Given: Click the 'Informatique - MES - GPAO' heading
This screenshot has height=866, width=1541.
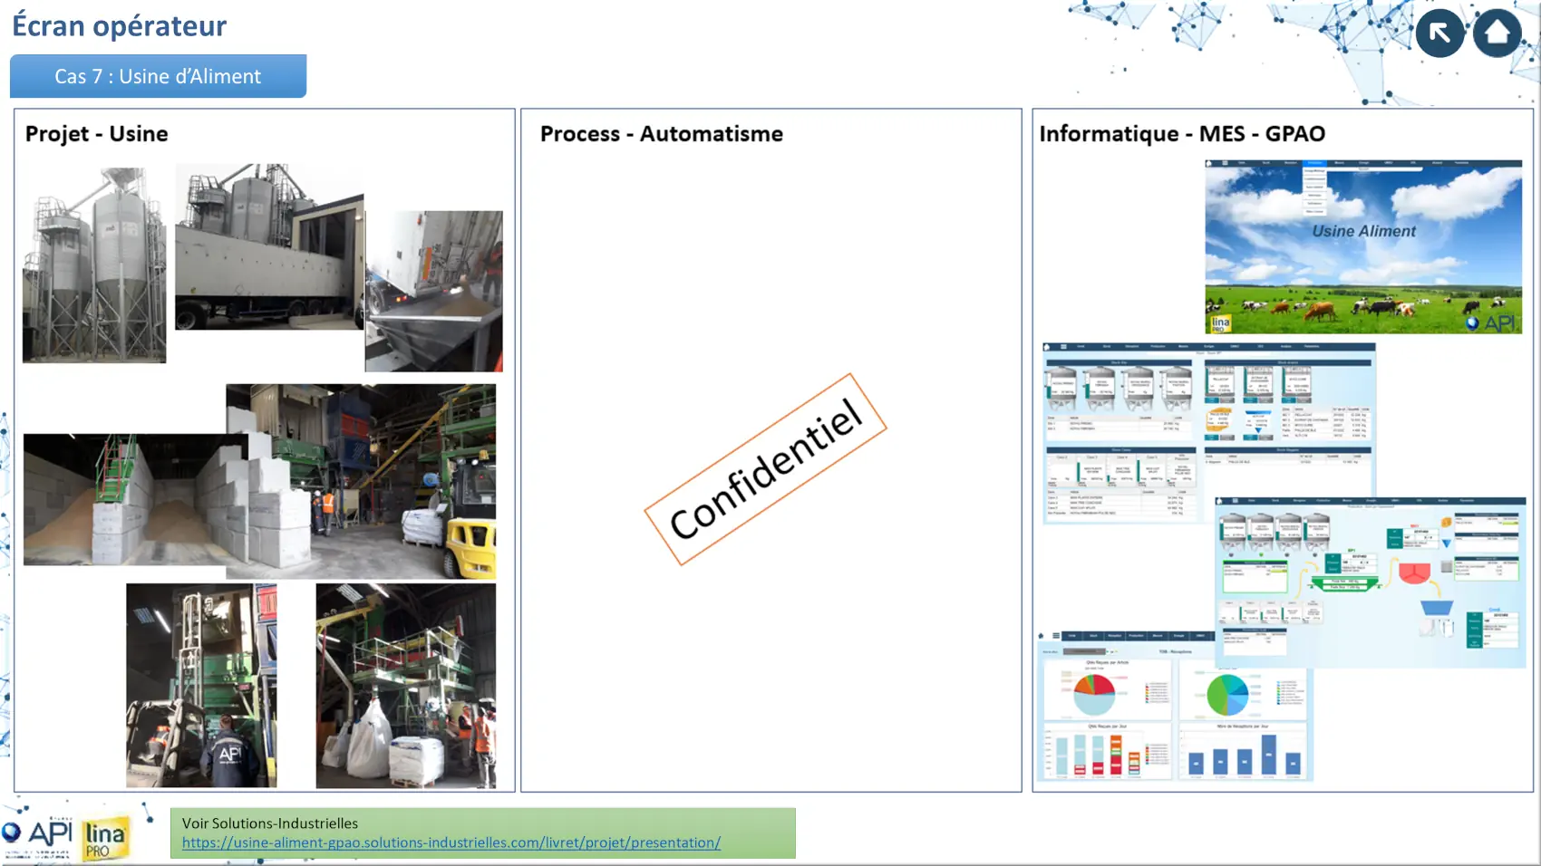Looking at the screenshot, I should tap(1181, 134).
